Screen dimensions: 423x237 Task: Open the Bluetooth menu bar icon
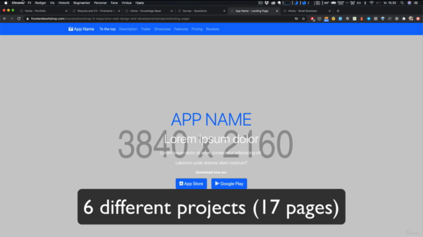tap(365, 3)
